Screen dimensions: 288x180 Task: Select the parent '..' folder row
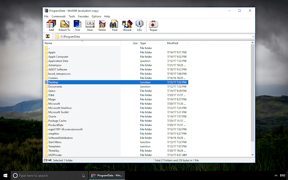pyautogui.click(x=116, y=48)
